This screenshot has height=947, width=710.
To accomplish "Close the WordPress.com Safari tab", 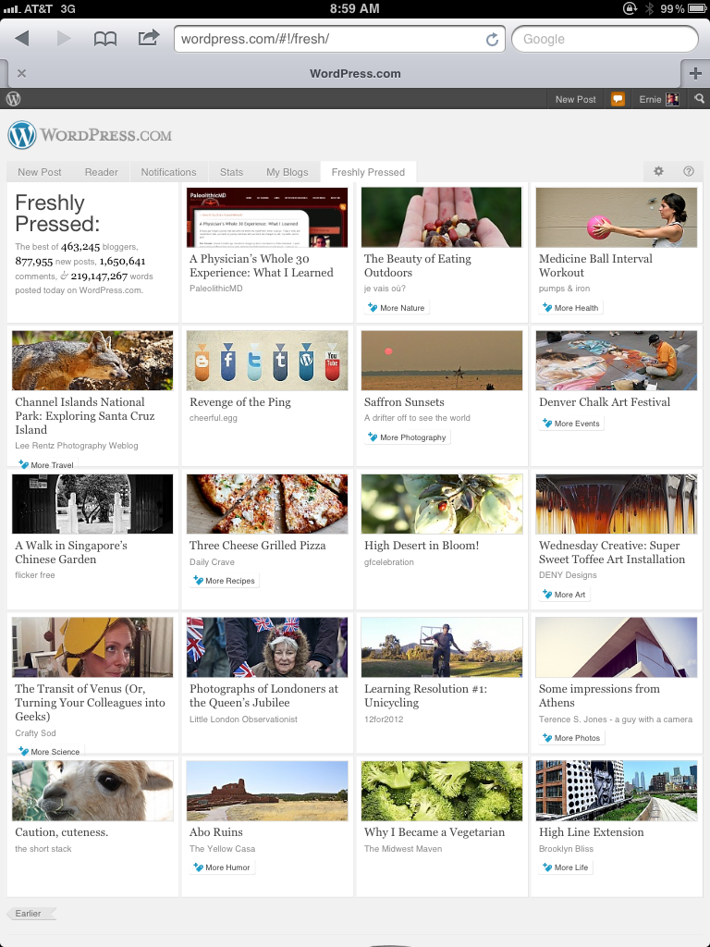I will pyautogui.click(x=21, y=74).
